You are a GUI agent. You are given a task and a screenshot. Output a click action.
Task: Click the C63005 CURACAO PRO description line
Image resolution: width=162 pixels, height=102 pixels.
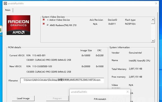pos(49,72)
